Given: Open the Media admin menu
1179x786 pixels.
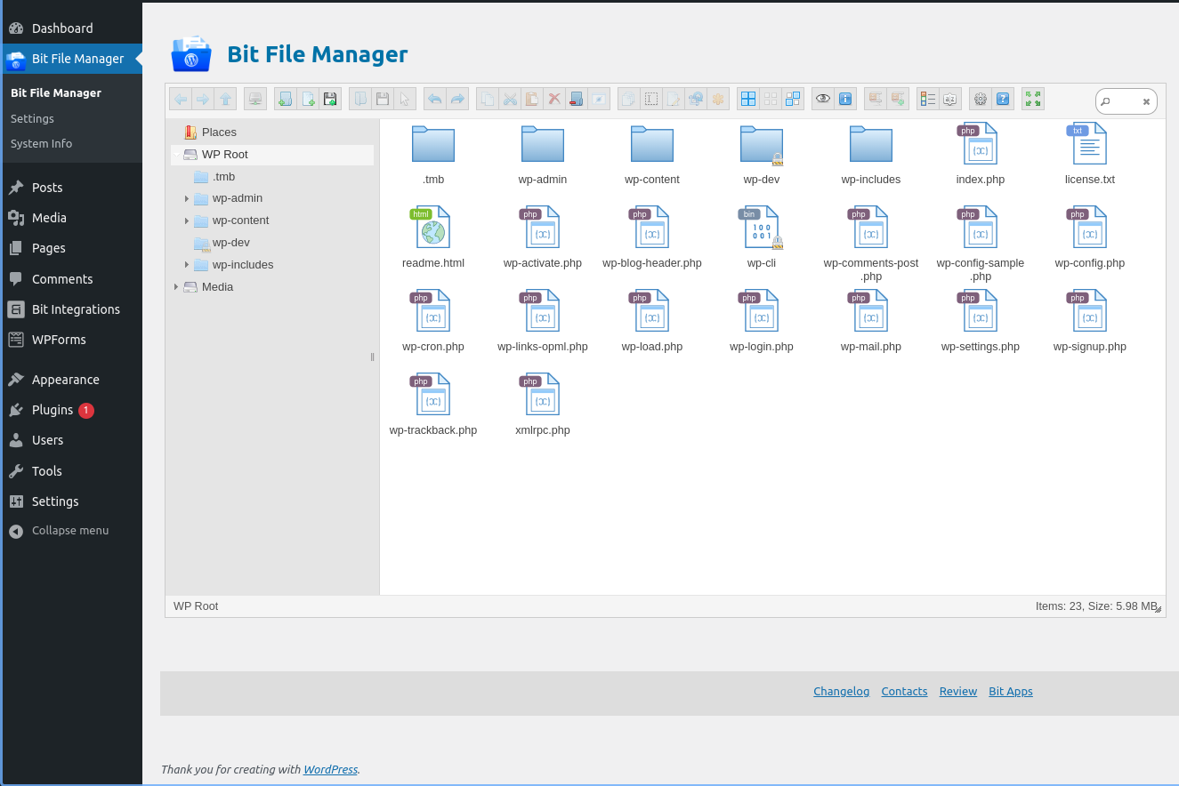Looking at the screenshot, I should pos(71,218).
